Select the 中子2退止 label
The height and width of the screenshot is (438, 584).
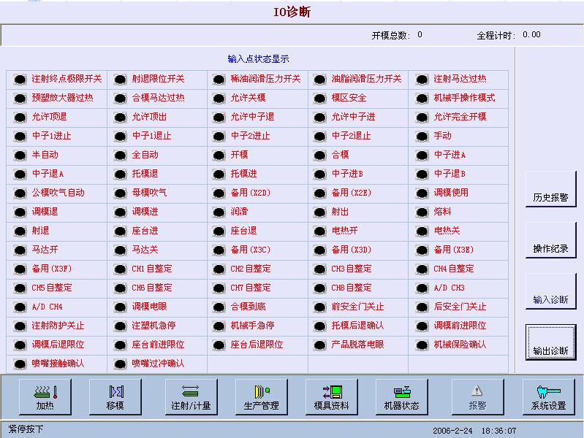click(x=352, y=136)
